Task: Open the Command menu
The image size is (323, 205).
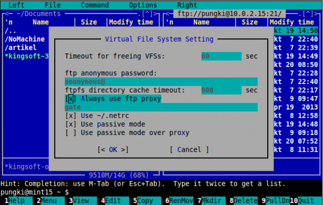Action: [94, 5]
